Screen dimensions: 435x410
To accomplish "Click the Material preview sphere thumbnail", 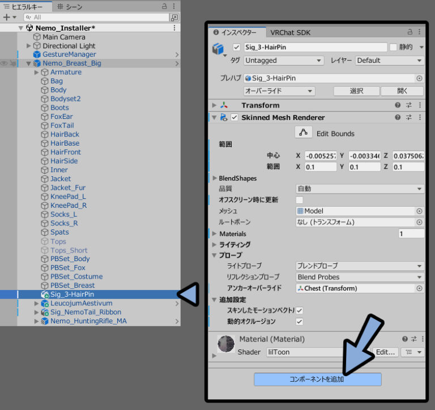I will [x=226, y=344].
